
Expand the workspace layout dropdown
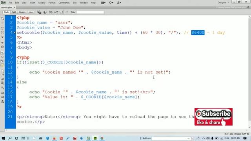tap(103, 3)
